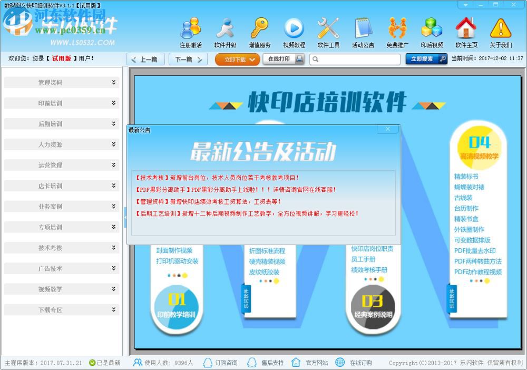Open the 立即下载 download dropdown arrow
This screenshot has width=527, height=370.
252,59
